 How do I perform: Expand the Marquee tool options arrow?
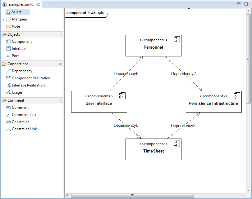[x=4, y=20]
